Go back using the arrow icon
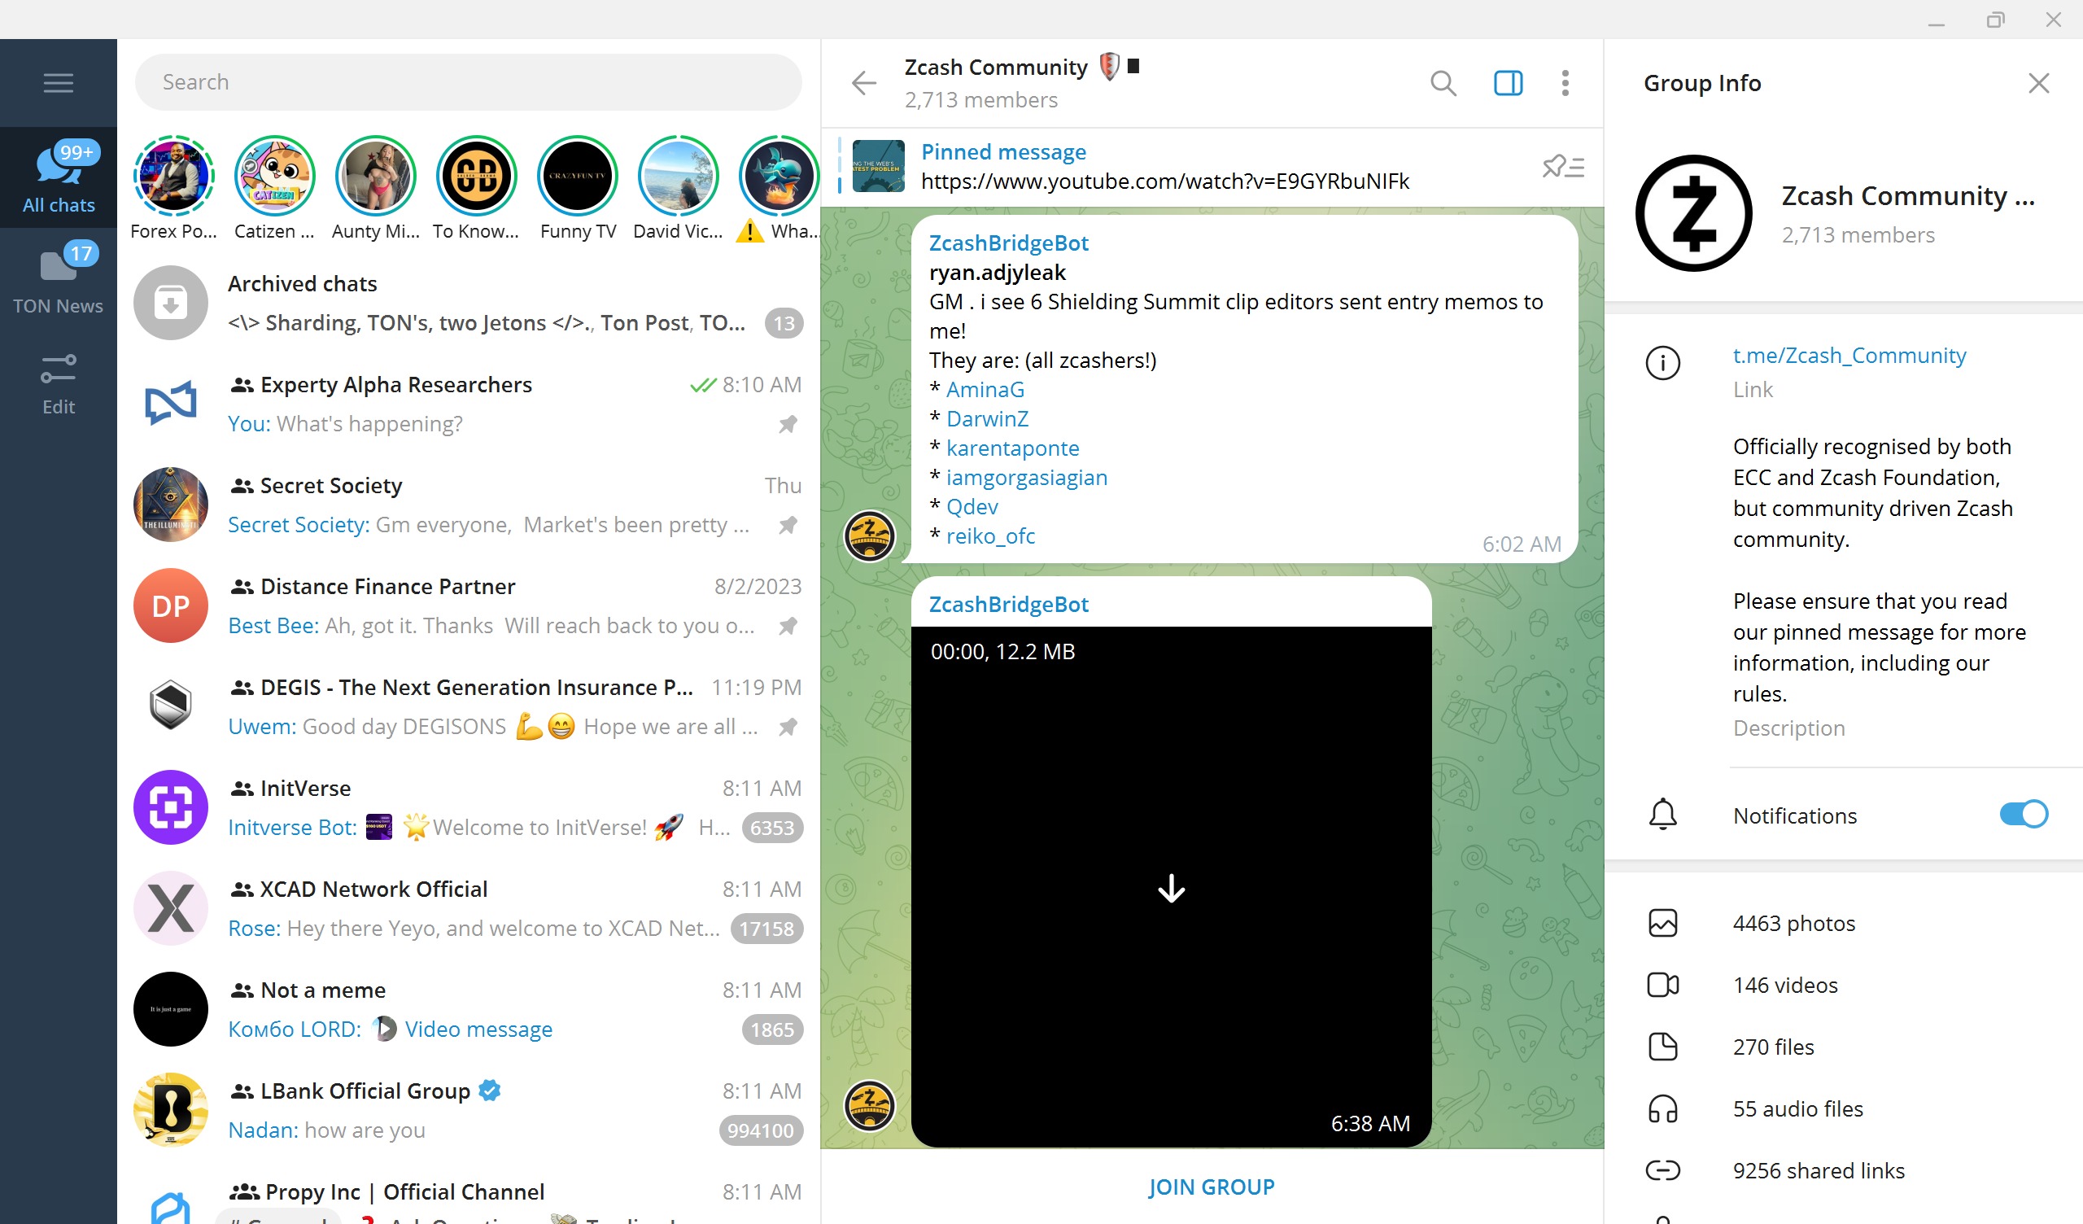Image resolution: width=2083 pixels, height=1224 pixels. (864, 83)
